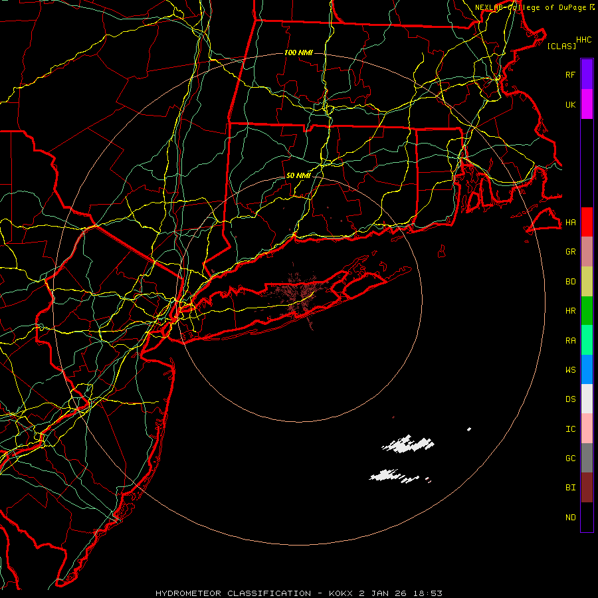Select the yellow BD legend swatch
Viewport: 598px width, 598px height.
pyautogui.click(x=587, y=282)
